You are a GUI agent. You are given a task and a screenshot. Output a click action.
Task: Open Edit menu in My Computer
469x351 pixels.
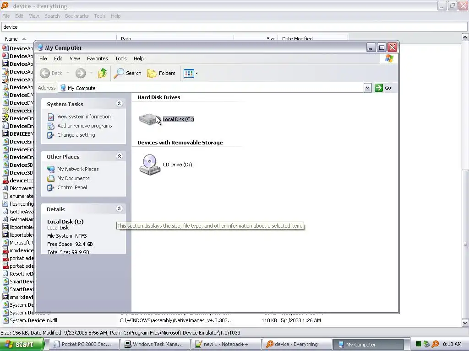tap(58, 58)
